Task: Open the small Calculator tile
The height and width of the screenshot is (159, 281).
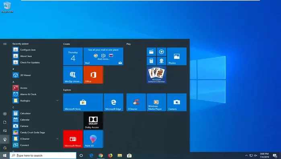Action: coord(152,61)
